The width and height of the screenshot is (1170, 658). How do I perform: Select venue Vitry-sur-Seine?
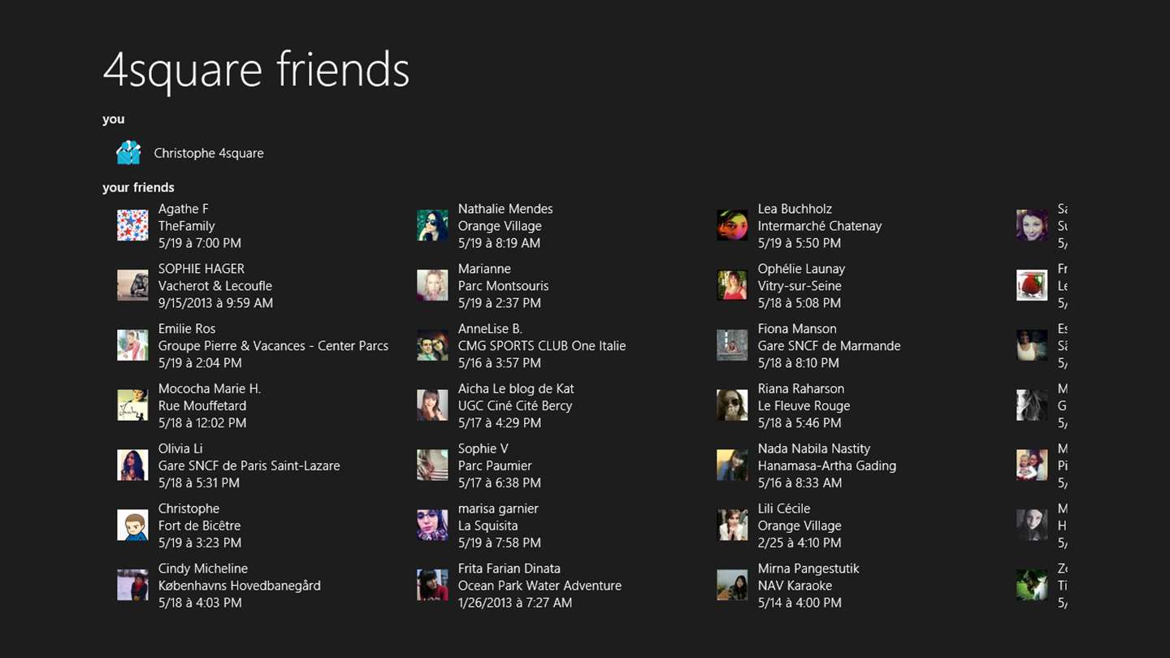coord(799,286)
